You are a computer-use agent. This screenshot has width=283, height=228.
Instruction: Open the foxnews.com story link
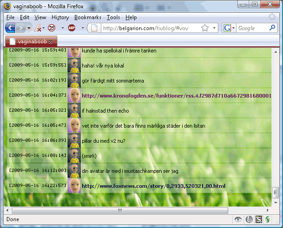click(x=153, y=186)
